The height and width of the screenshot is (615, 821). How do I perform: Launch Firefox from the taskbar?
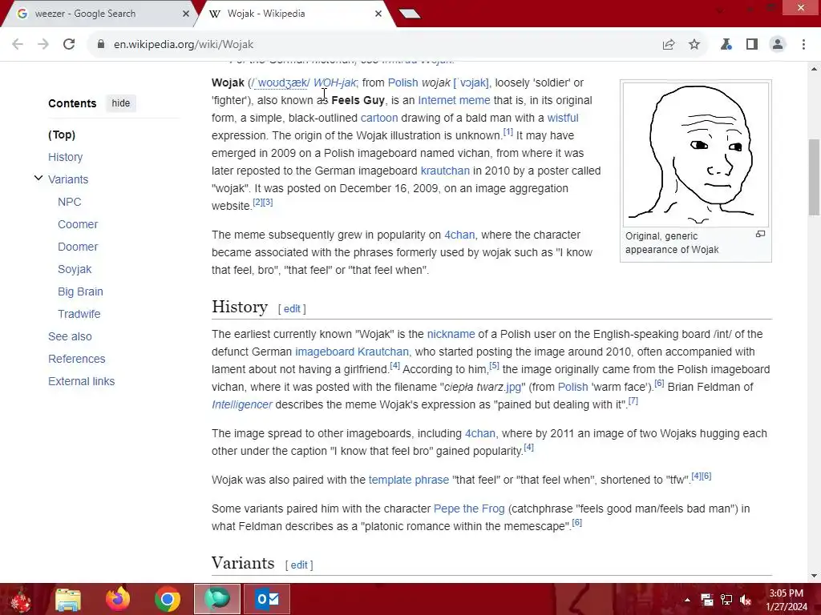click(x=118, y=599)
